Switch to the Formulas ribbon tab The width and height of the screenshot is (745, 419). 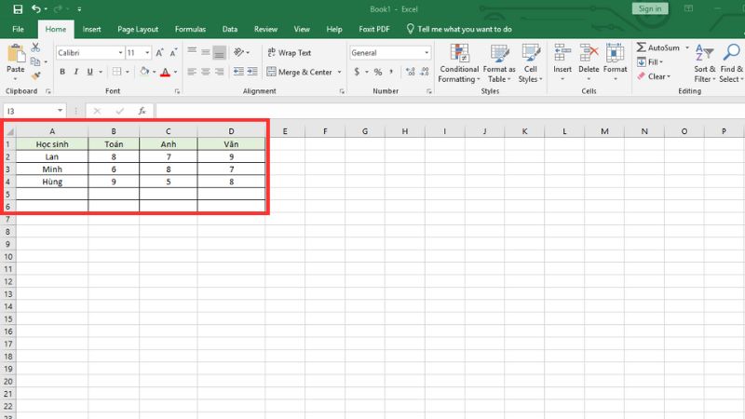click(x=189, y=29)
